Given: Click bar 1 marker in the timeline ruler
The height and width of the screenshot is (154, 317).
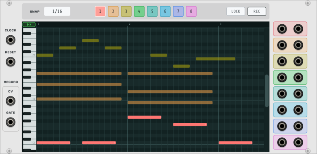Looking at the screenshot, I should click(39, 24).
